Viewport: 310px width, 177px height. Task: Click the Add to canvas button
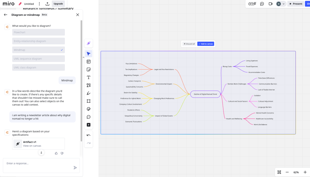[x=206, y=44]
